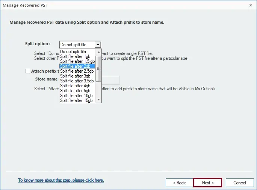The image size is (257, 190).
Task: Close the Manage Recovered PST window
Action: click(x=251, y=5)
